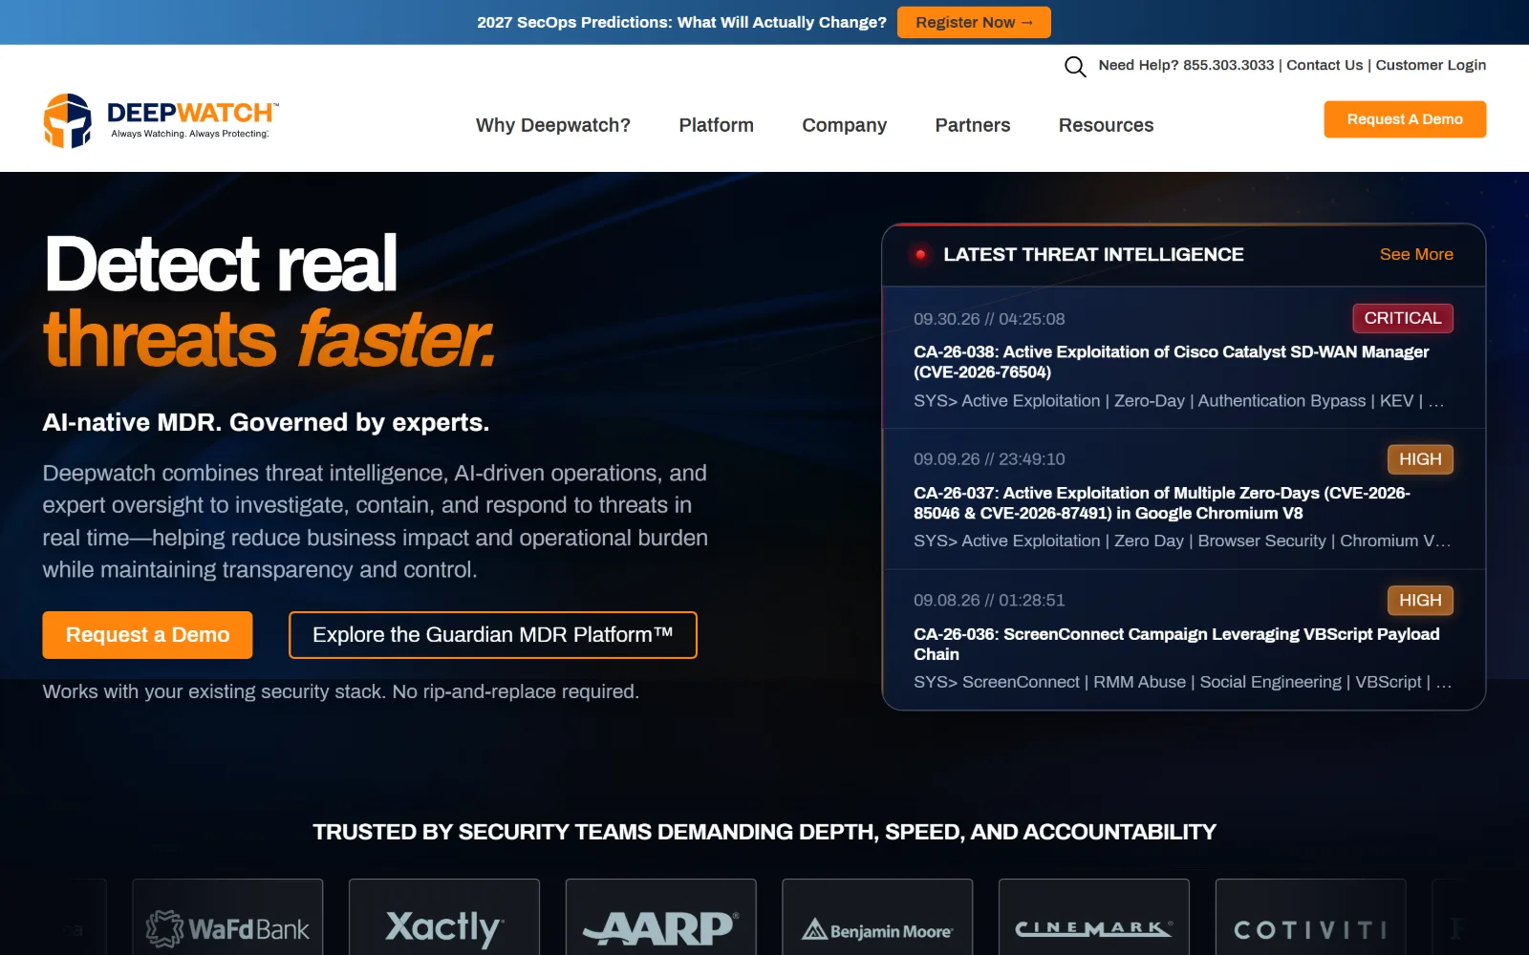1529x955 pixels.
Task: Click See More in threat intelligence
Action: [1416, 254]
